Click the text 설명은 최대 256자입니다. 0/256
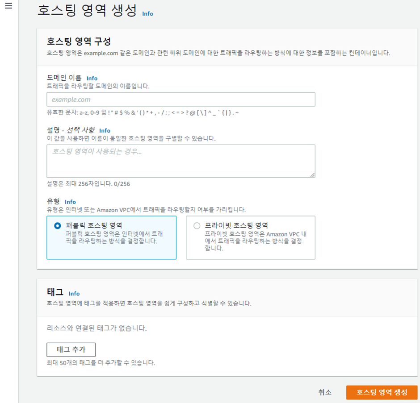The image size is (420, 403). 88,184
